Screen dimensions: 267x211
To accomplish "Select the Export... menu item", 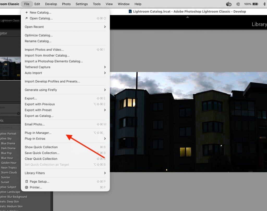I will tap(65, 98).
